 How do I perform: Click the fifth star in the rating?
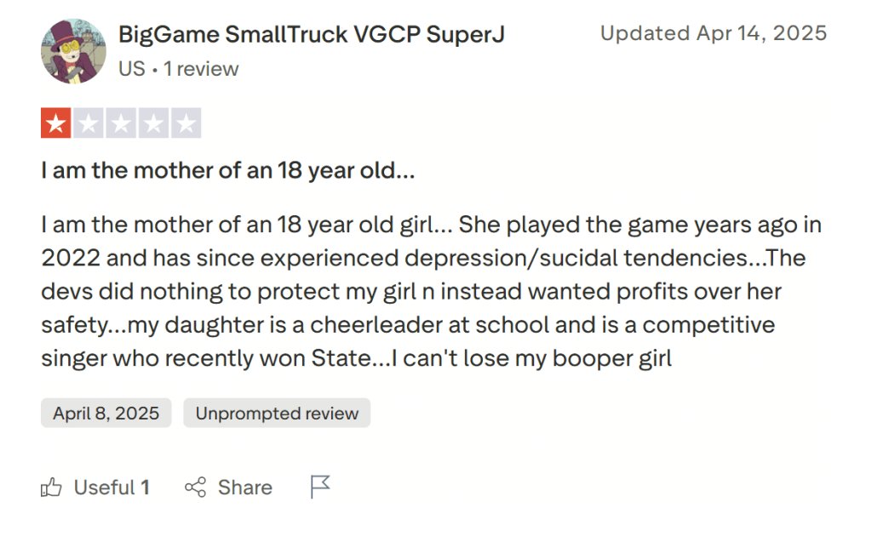(x=186, y=123)
